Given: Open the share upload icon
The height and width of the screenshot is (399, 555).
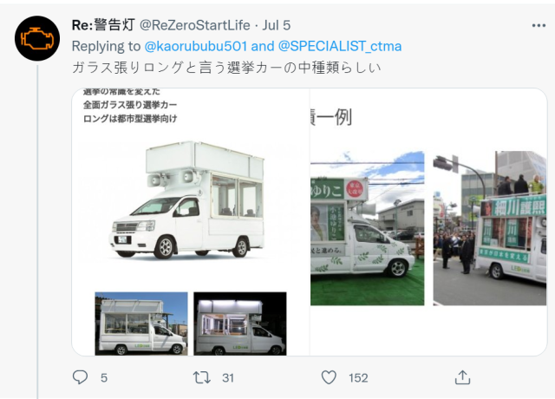Looking at the screenshot, I should pos(462,377).
